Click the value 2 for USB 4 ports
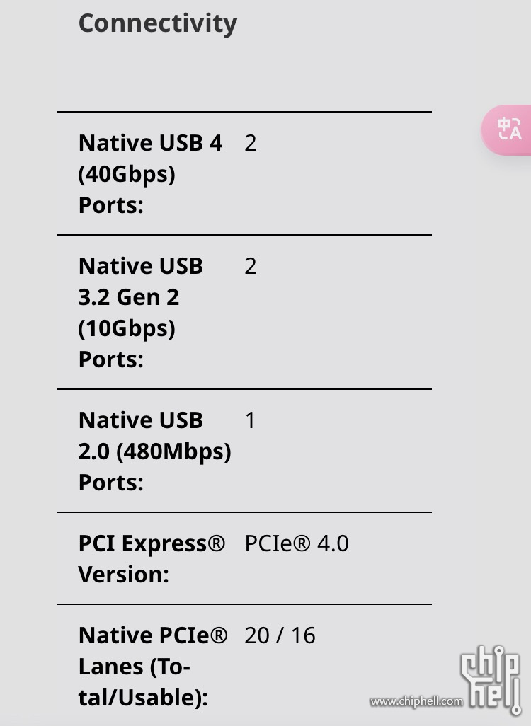Image resolution: width=531 pixels, height=726 pixels. tap(250, 143)
